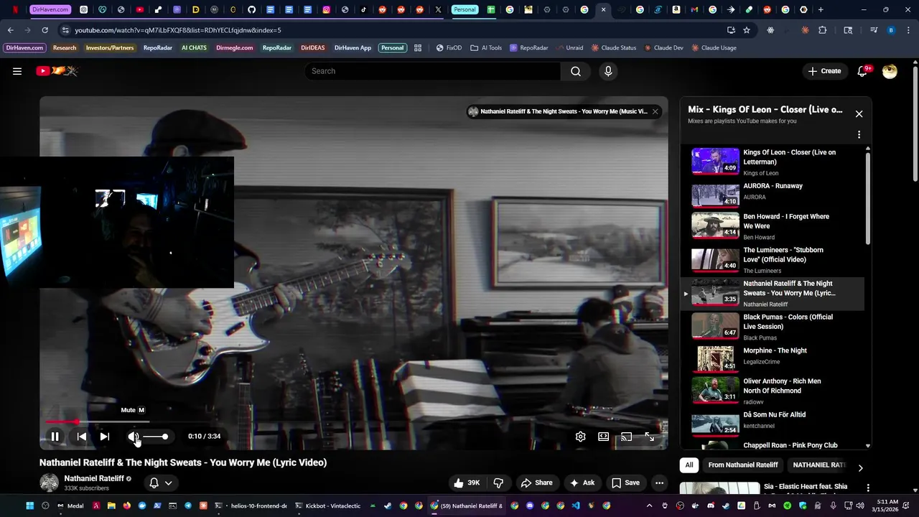Image resolution: width=919 pixels, height=517 pixels.
Task: Mute the video with the speaker icon
Action: click(x=133, y=437)
